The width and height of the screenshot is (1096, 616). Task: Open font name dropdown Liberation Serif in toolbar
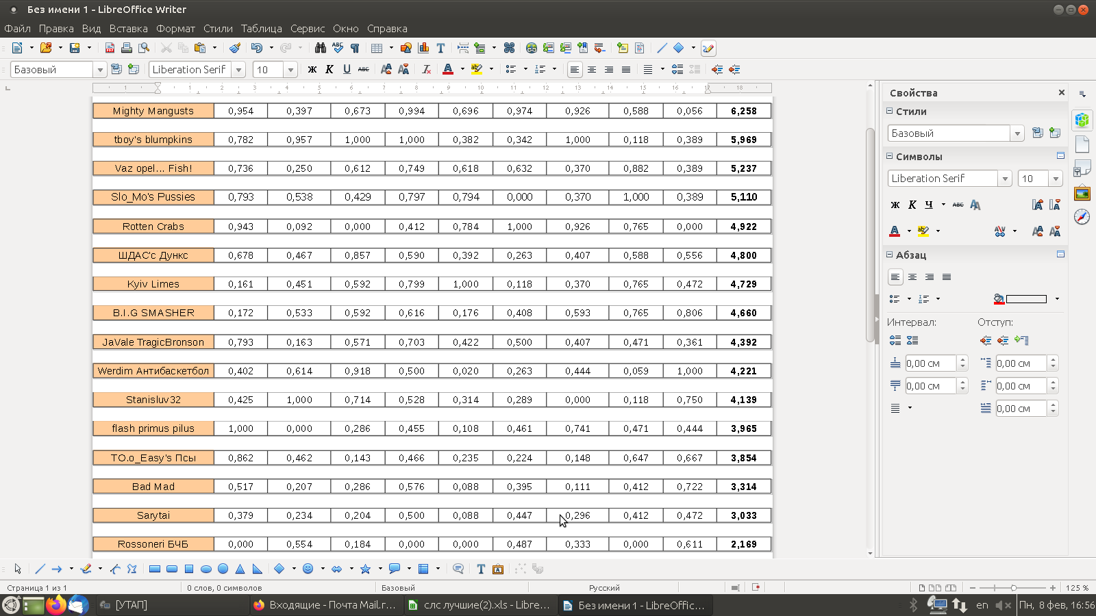pyautogui.click(x=238, y=69)
